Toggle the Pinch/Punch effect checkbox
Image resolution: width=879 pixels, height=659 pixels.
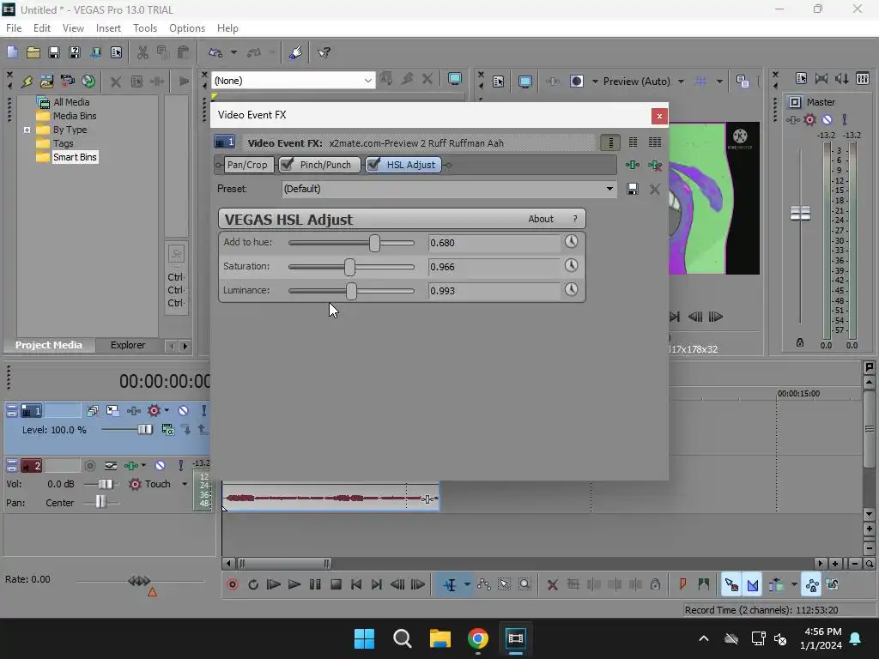[287, 164]
